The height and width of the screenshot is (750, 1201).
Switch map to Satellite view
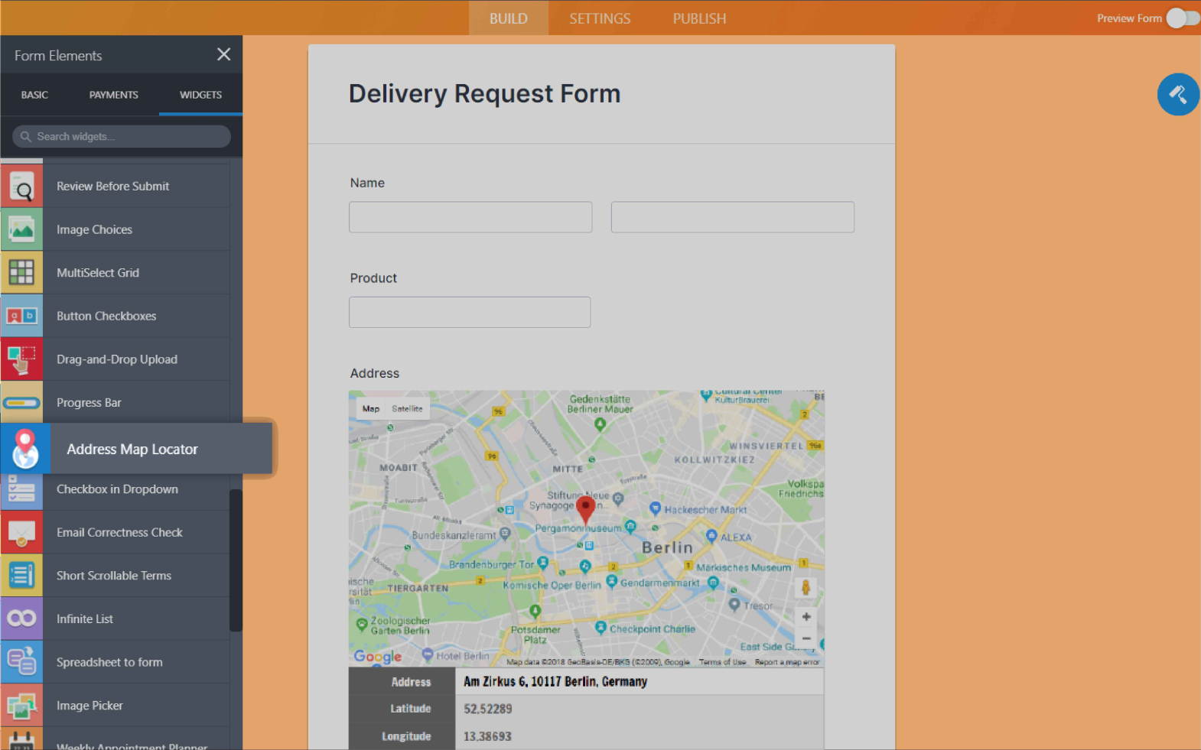407,409
